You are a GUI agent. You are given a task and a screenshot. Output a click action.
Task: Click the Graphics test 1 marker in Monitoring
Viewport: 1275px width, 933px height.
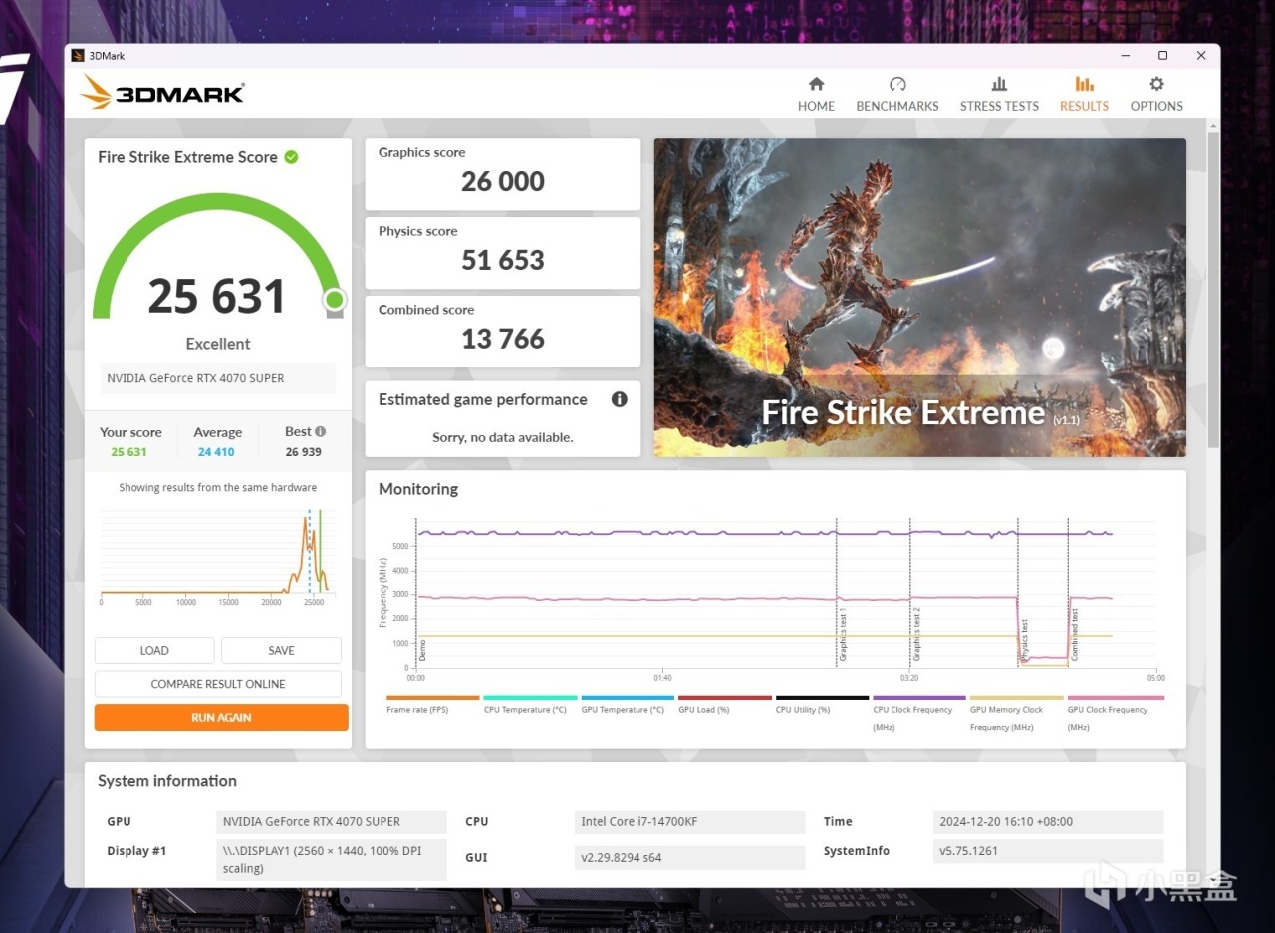coord(842,634)
